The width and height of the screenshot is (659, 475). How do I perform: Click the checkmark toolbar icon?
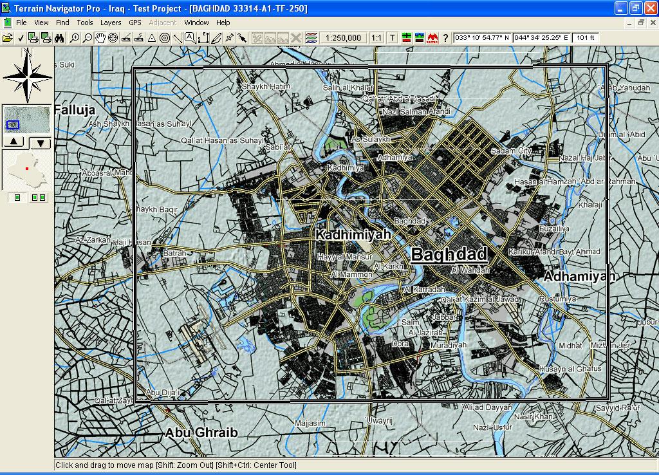click(21, 38)
